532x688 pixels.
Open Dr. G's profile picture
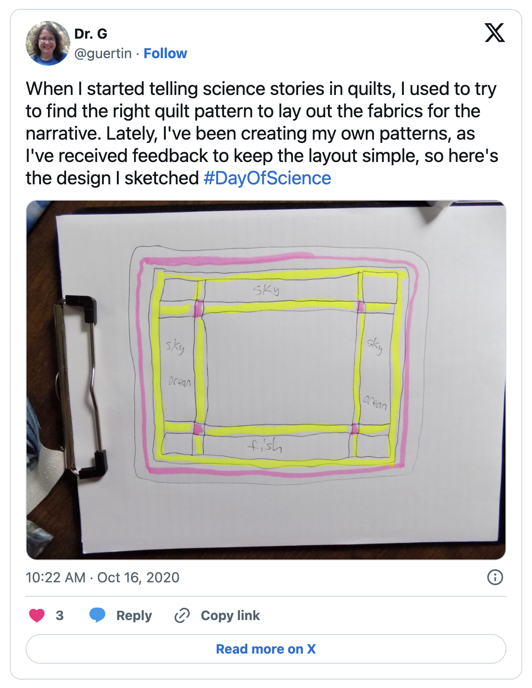pos(48,43)
